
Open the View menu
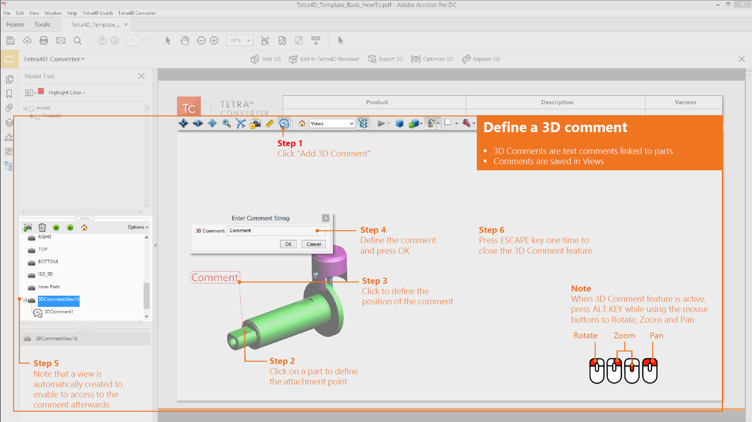[x=34, y=13]
